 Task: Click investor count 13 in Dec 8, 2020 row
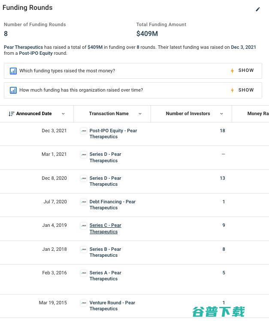[x=222, y=178]
